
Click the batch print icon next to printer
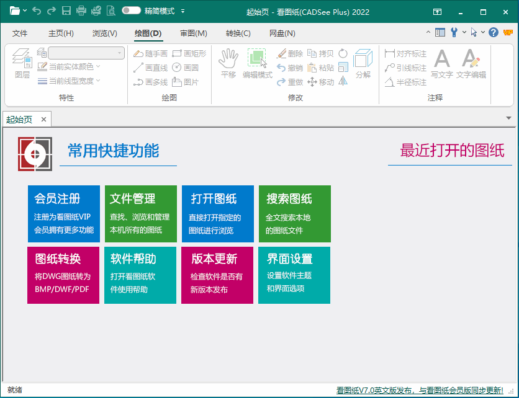pos(96,11)
